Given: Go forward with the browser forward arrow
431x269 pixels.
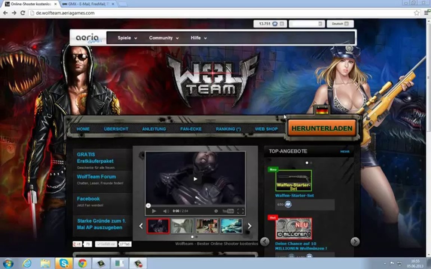Looking at the screenshot, I should [14, 13].
